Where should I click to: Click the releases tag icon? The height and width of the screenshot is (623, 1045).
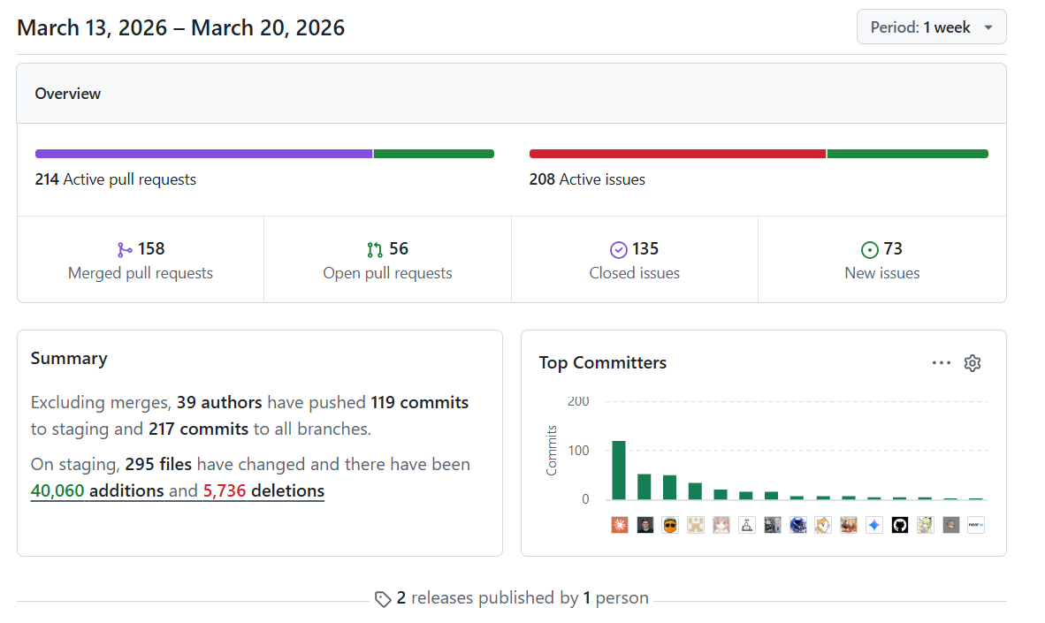[383, 599]
